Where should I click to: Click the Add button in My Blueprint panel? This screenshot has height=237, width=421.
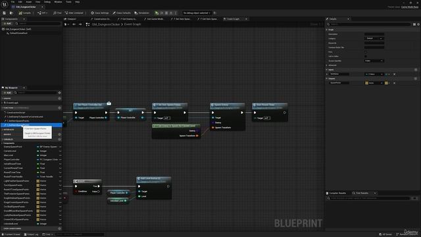point(7,93)
